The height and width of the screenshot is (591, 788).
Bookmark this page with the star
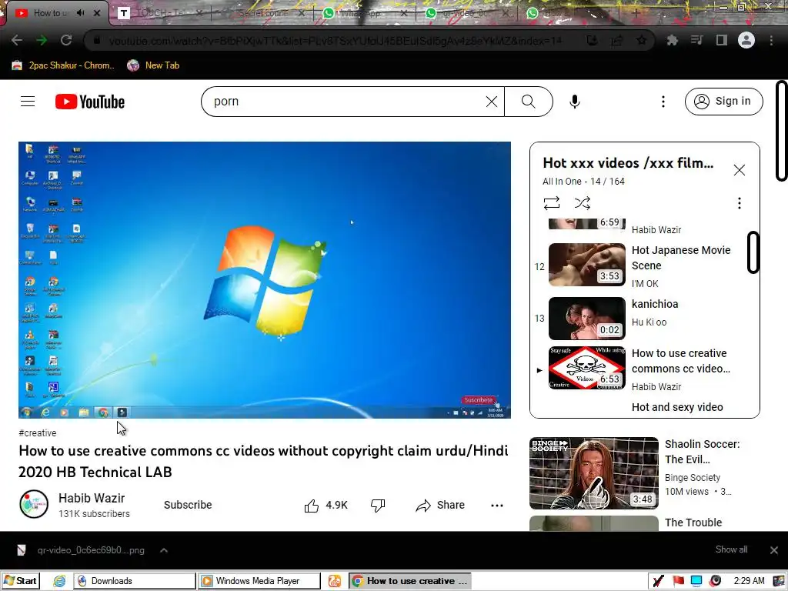point(641,40)
